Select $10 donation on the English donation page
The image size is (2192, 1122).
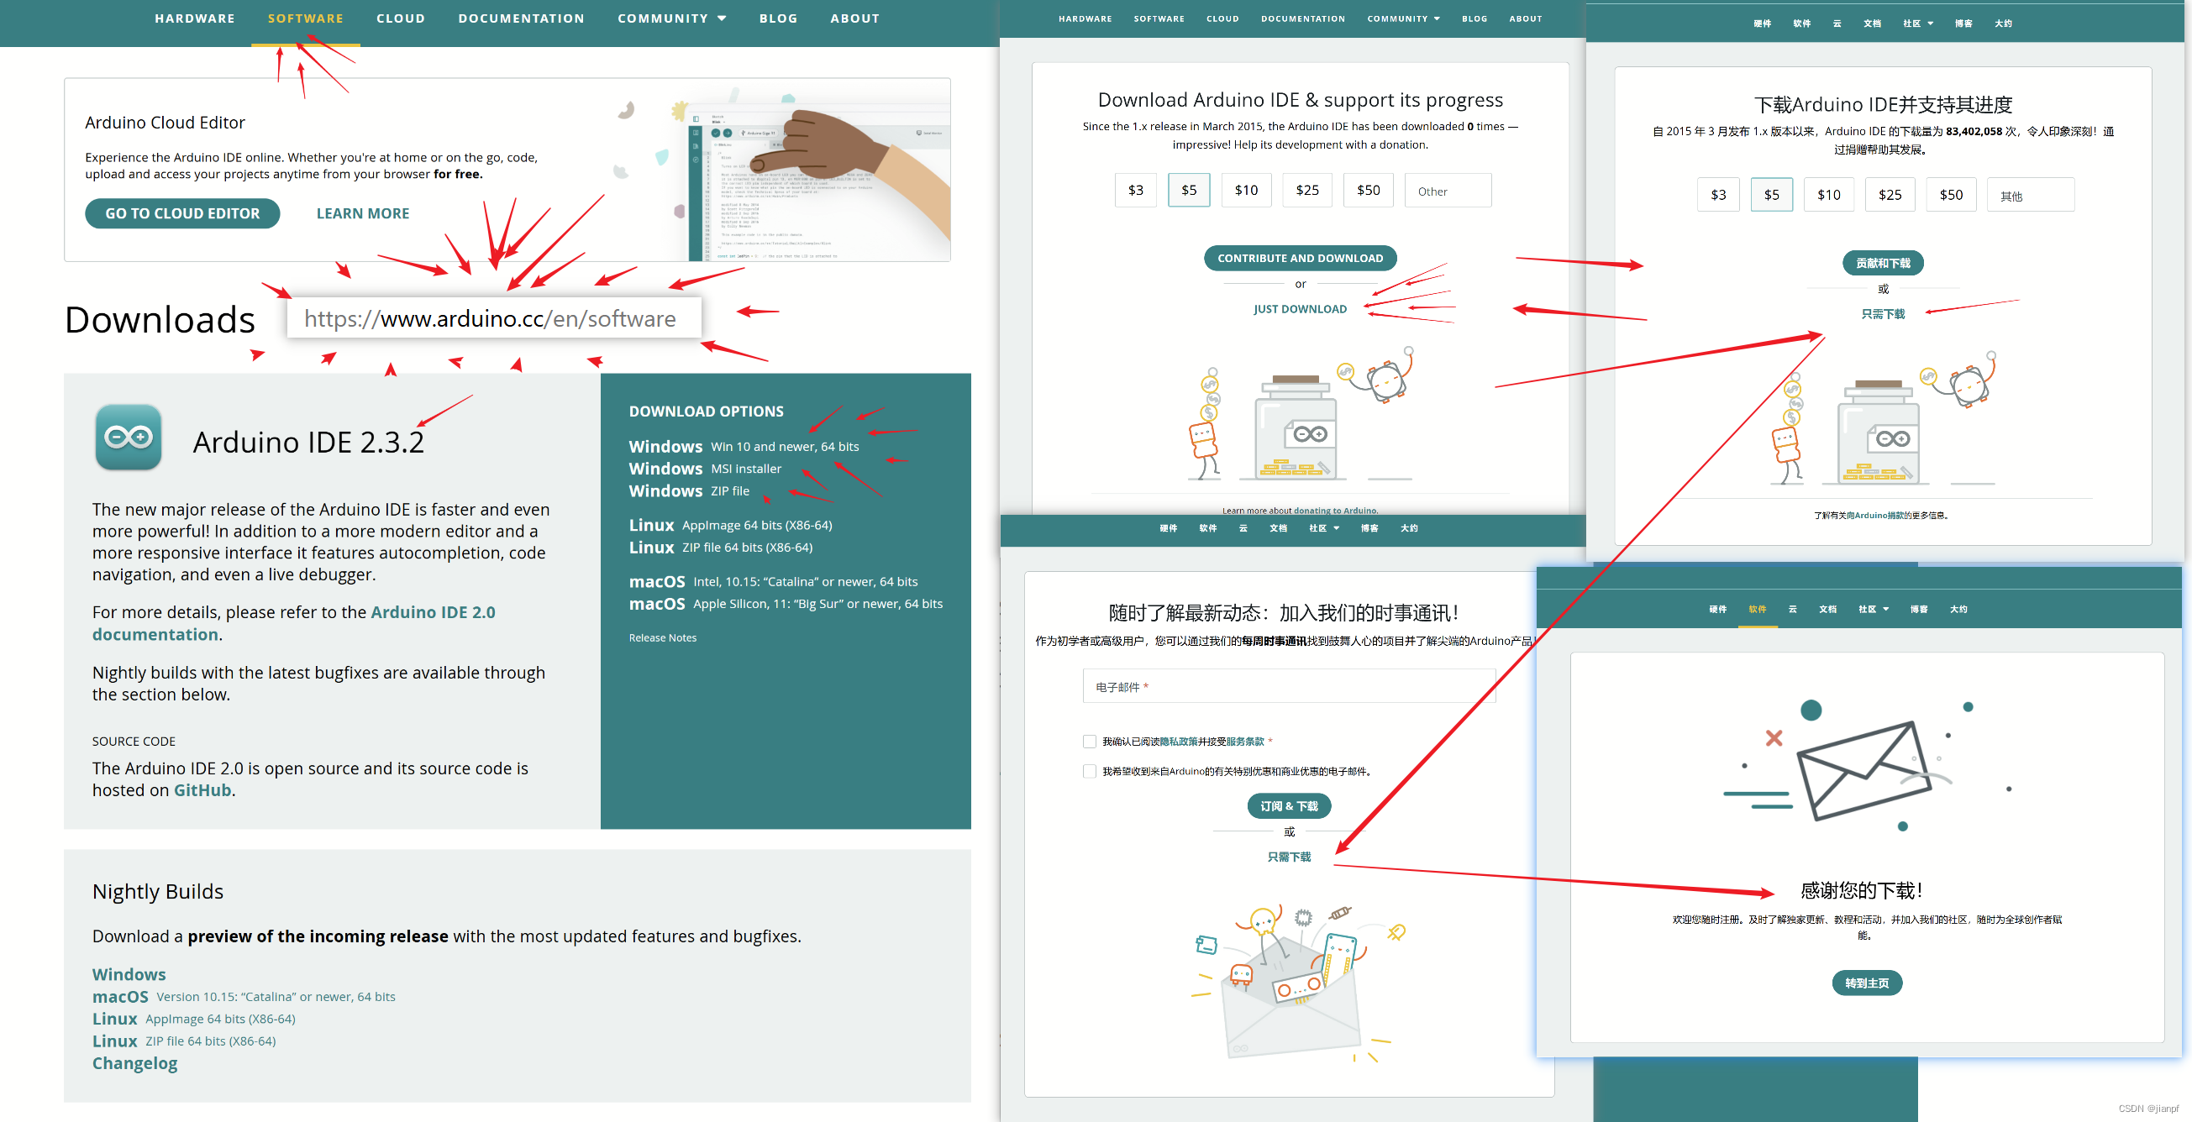pyautogui.click(x=1246, y=190)
